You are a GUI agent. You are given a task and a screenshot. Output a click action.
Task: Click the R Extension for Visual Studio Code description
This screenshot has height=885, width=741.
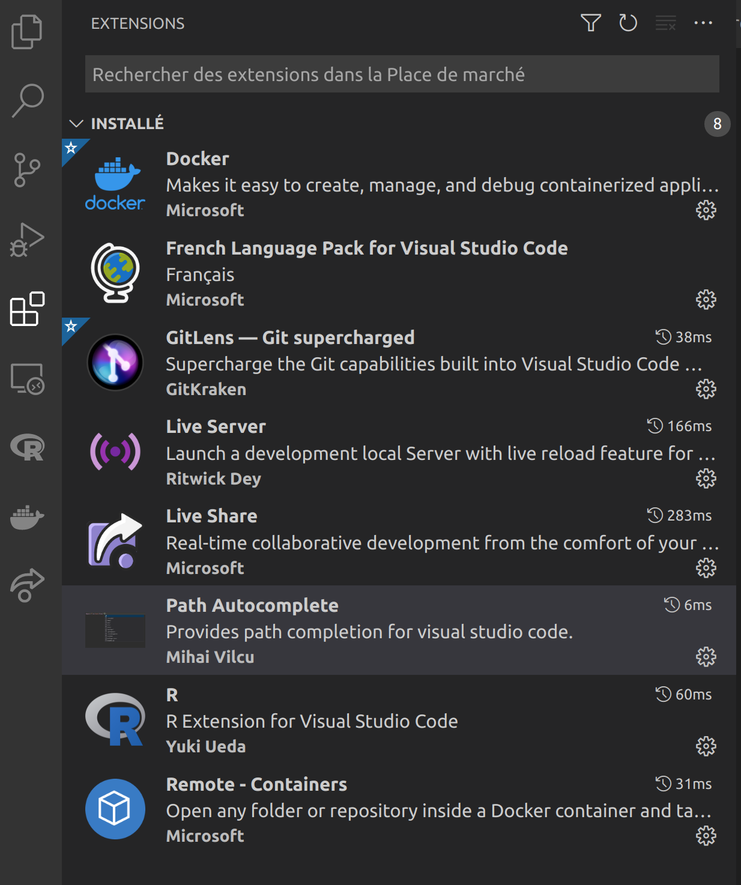tap(312, 721)
